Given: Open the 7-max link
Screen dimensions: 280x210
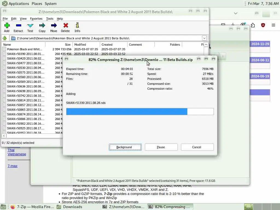Looking at the screenshot, I should tap(13, 166).
